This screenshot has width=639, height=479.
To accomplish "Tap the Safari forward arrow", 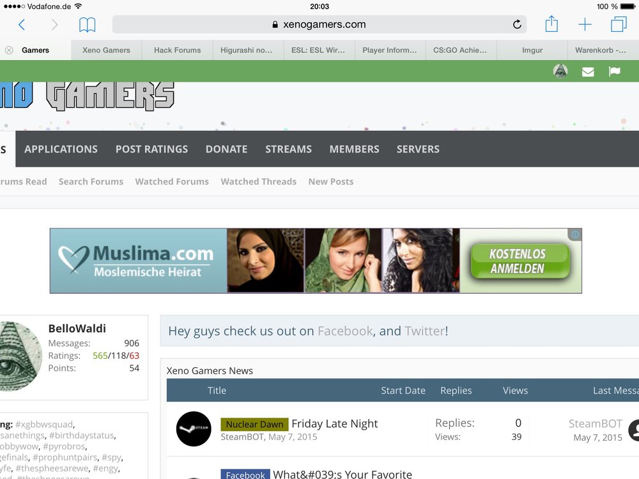I will click(x=54, y=24).
